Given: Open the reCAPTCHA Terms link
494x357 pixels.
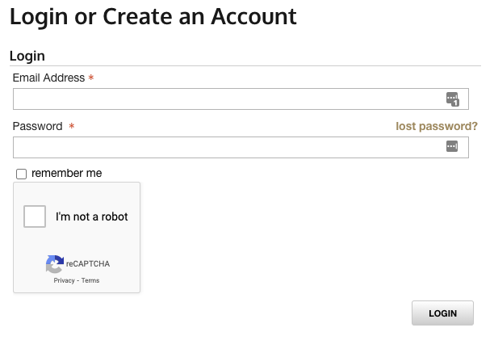Looking at the screenshot, I should point(90,280).
